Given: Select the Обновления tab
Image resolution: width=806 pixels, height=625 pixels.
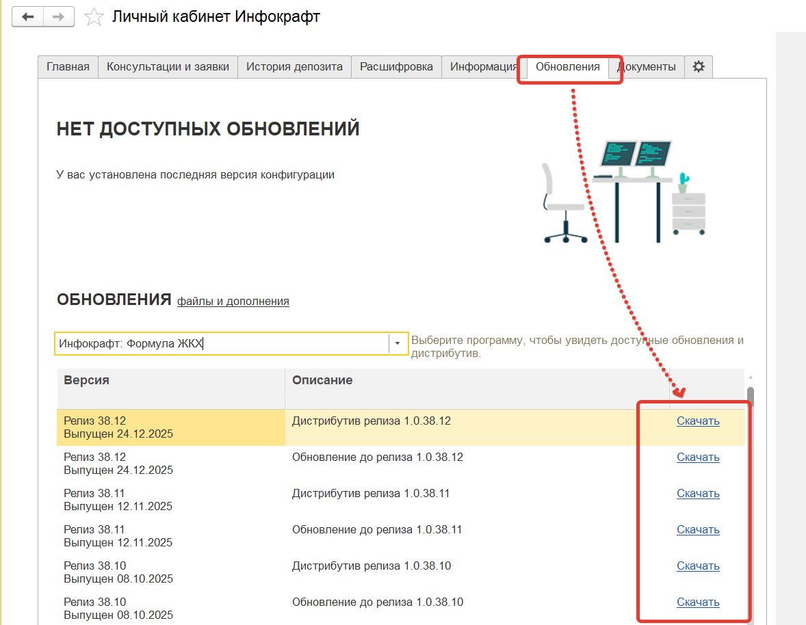Looking at the screenshot, I should [567, 67].
